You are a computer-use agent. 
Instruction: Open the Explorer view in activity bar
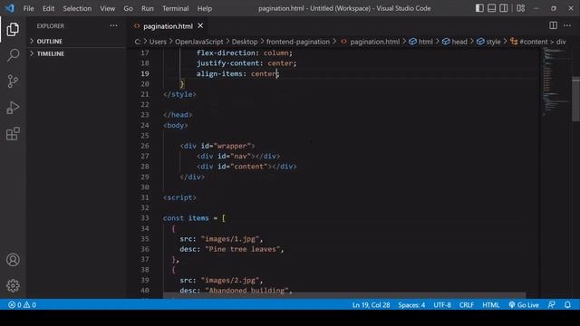pyautogui.click(x=13, y=29)
